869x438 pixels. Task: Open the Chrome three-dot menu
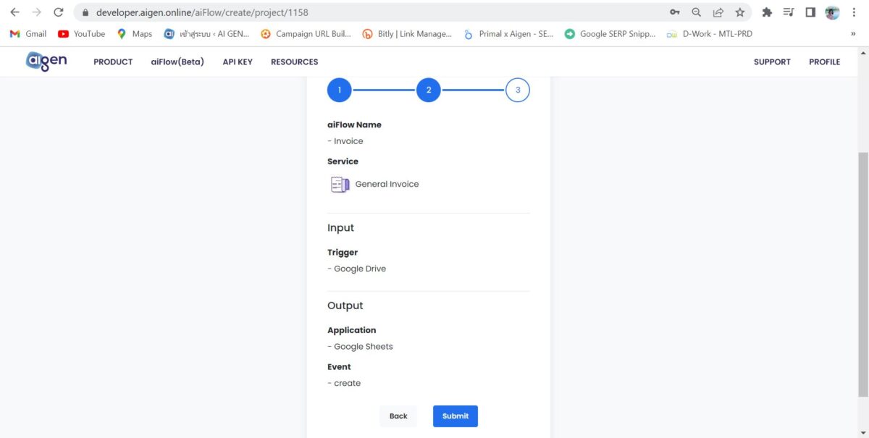pos(853,12)
